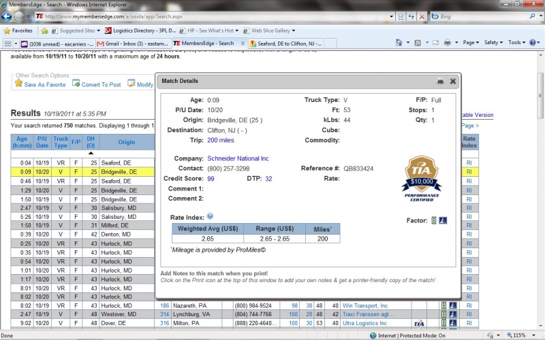
Task: Click the compatibility view icon in address bar
Action: 401,16
